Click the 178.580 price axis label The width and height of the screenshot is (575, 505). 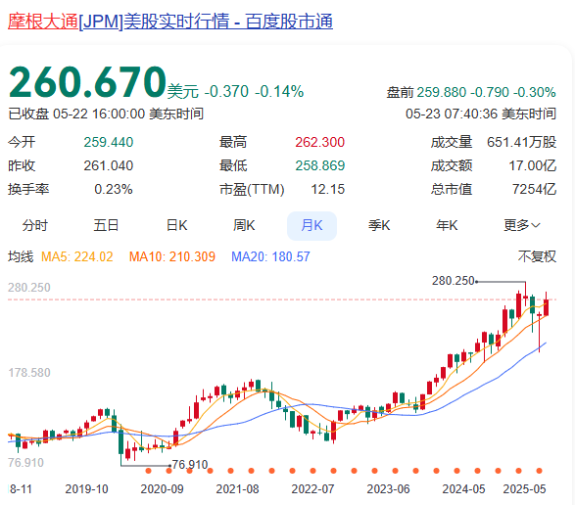point(29,373)
